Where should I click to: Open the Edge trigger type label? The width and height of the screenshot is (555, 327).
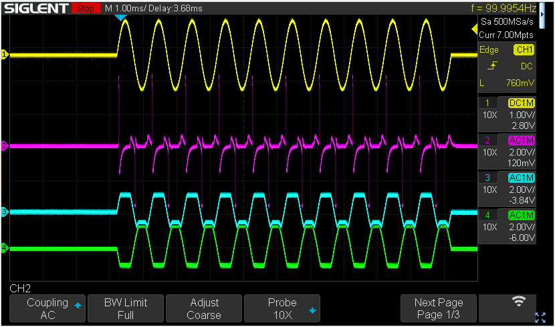click(489, 50)
